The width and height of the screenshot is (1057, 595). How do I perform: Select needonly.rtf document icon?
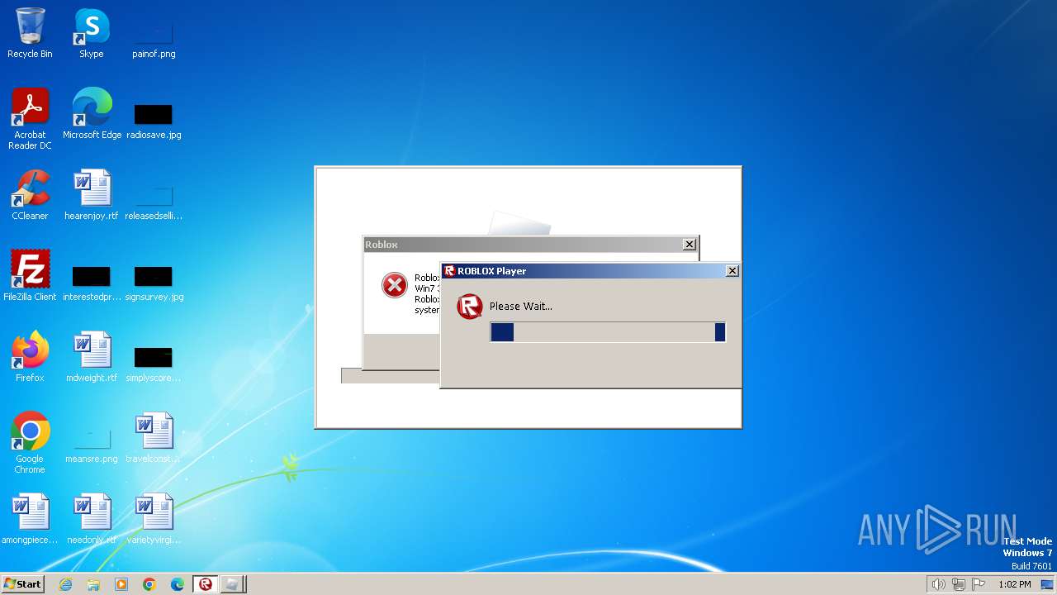[92, 519]
